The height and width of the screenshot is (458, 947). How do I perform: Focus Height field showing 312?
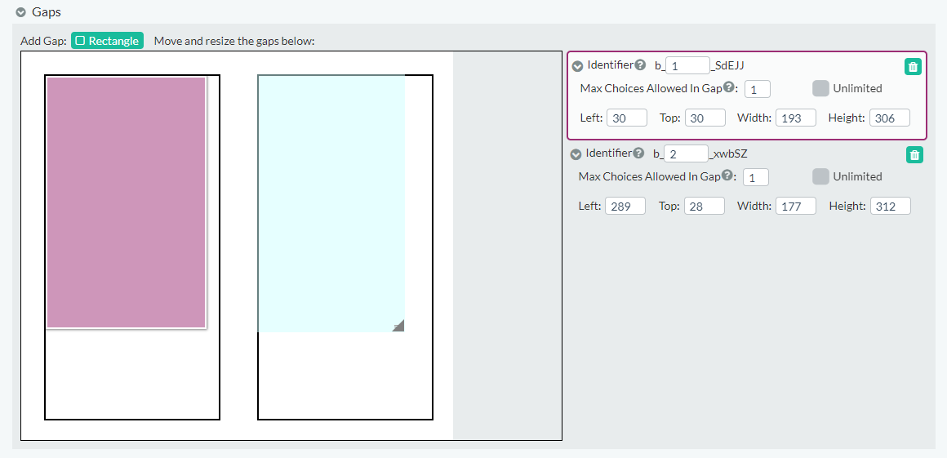pos(891,206)
